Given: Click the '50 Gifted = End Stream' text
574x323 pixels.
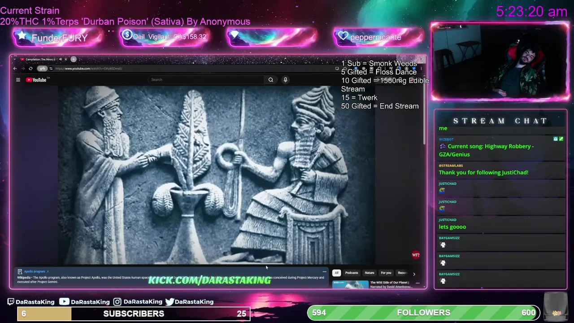Looking at the screenshot, I should tap(380, 106).
